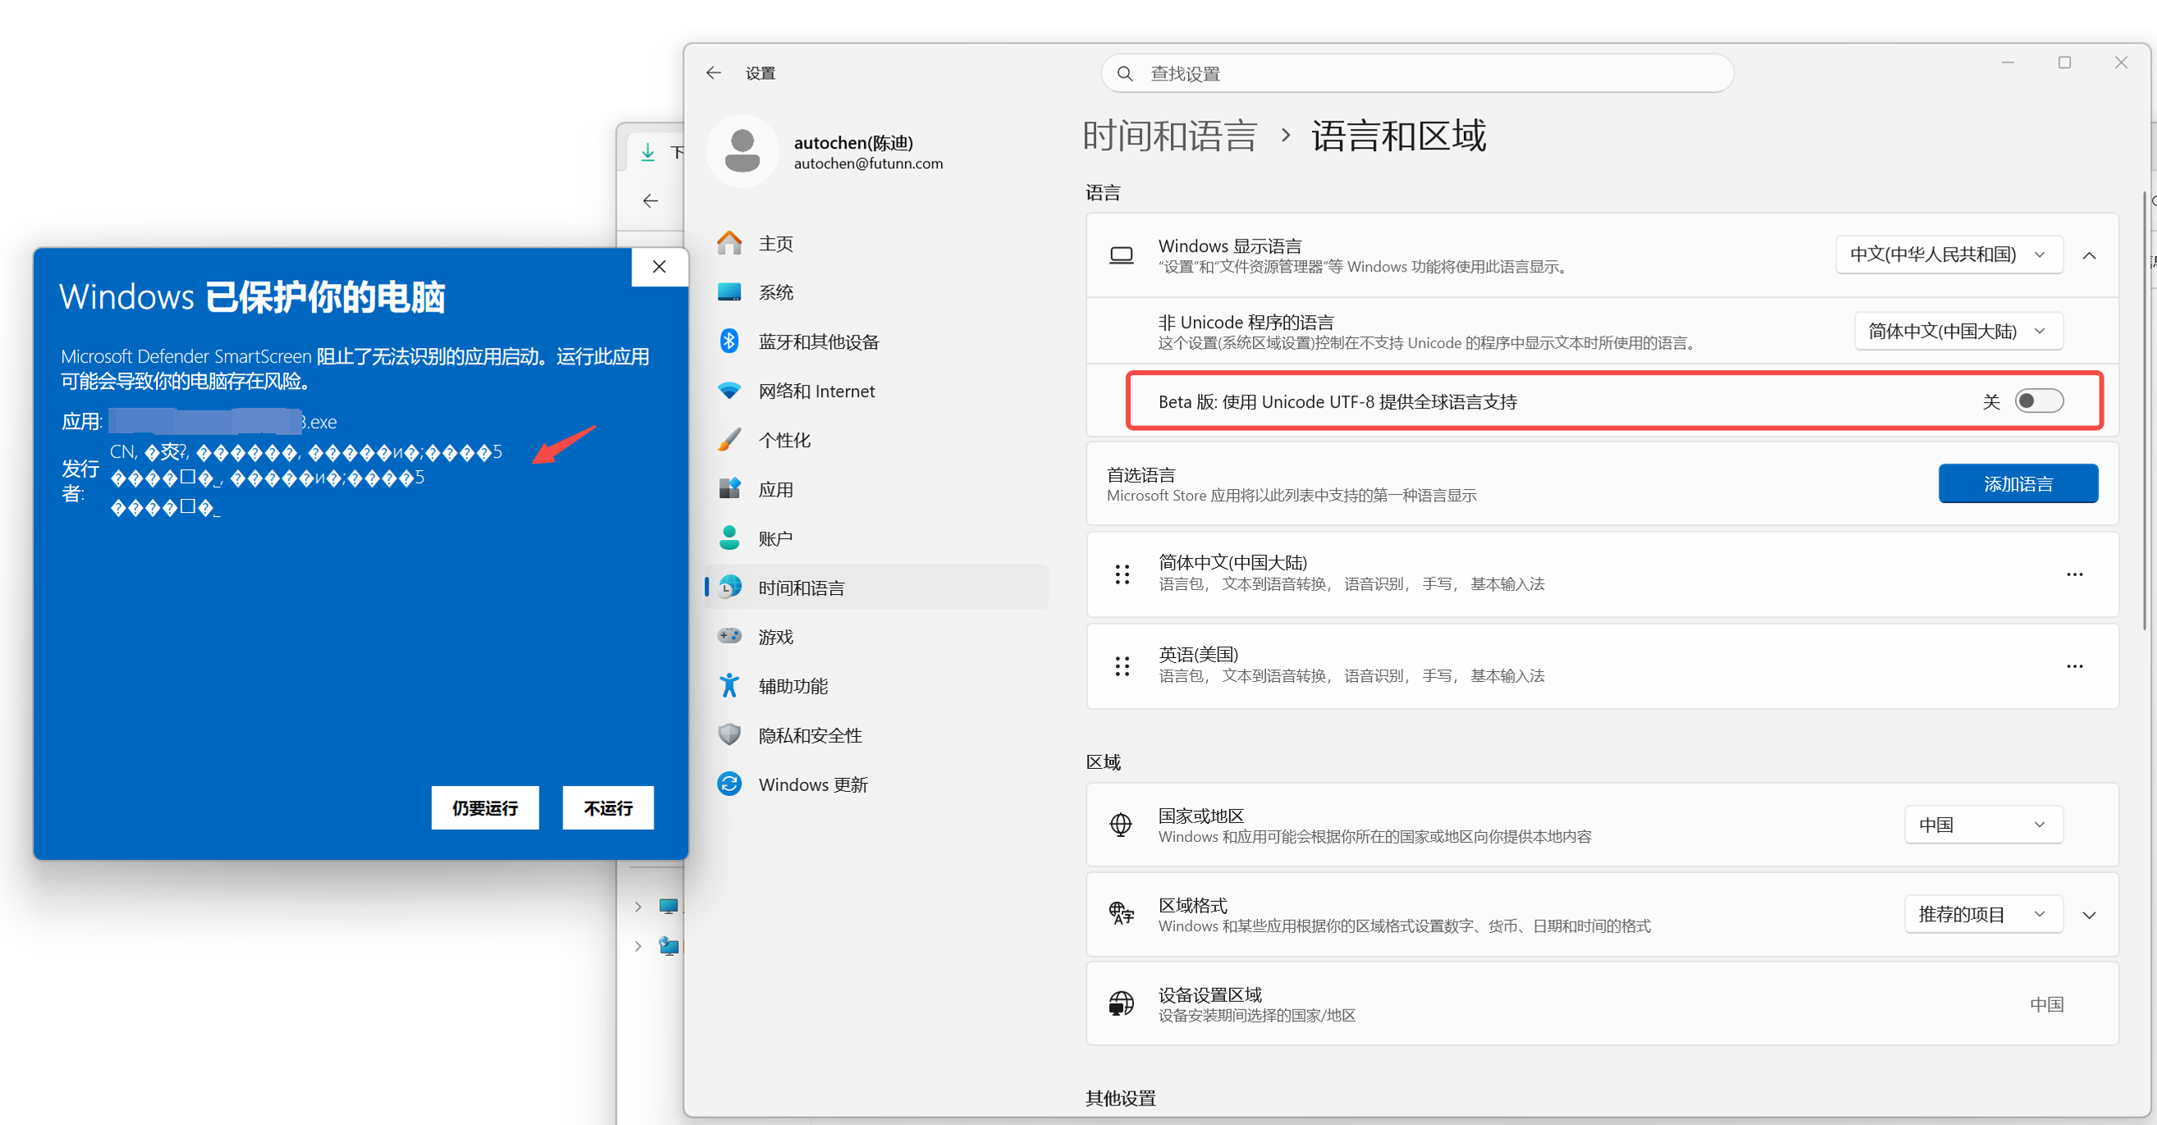Click the back arrow in Settings header
The height and width of the screenshot is (1125, 2157).
(714, 73)
